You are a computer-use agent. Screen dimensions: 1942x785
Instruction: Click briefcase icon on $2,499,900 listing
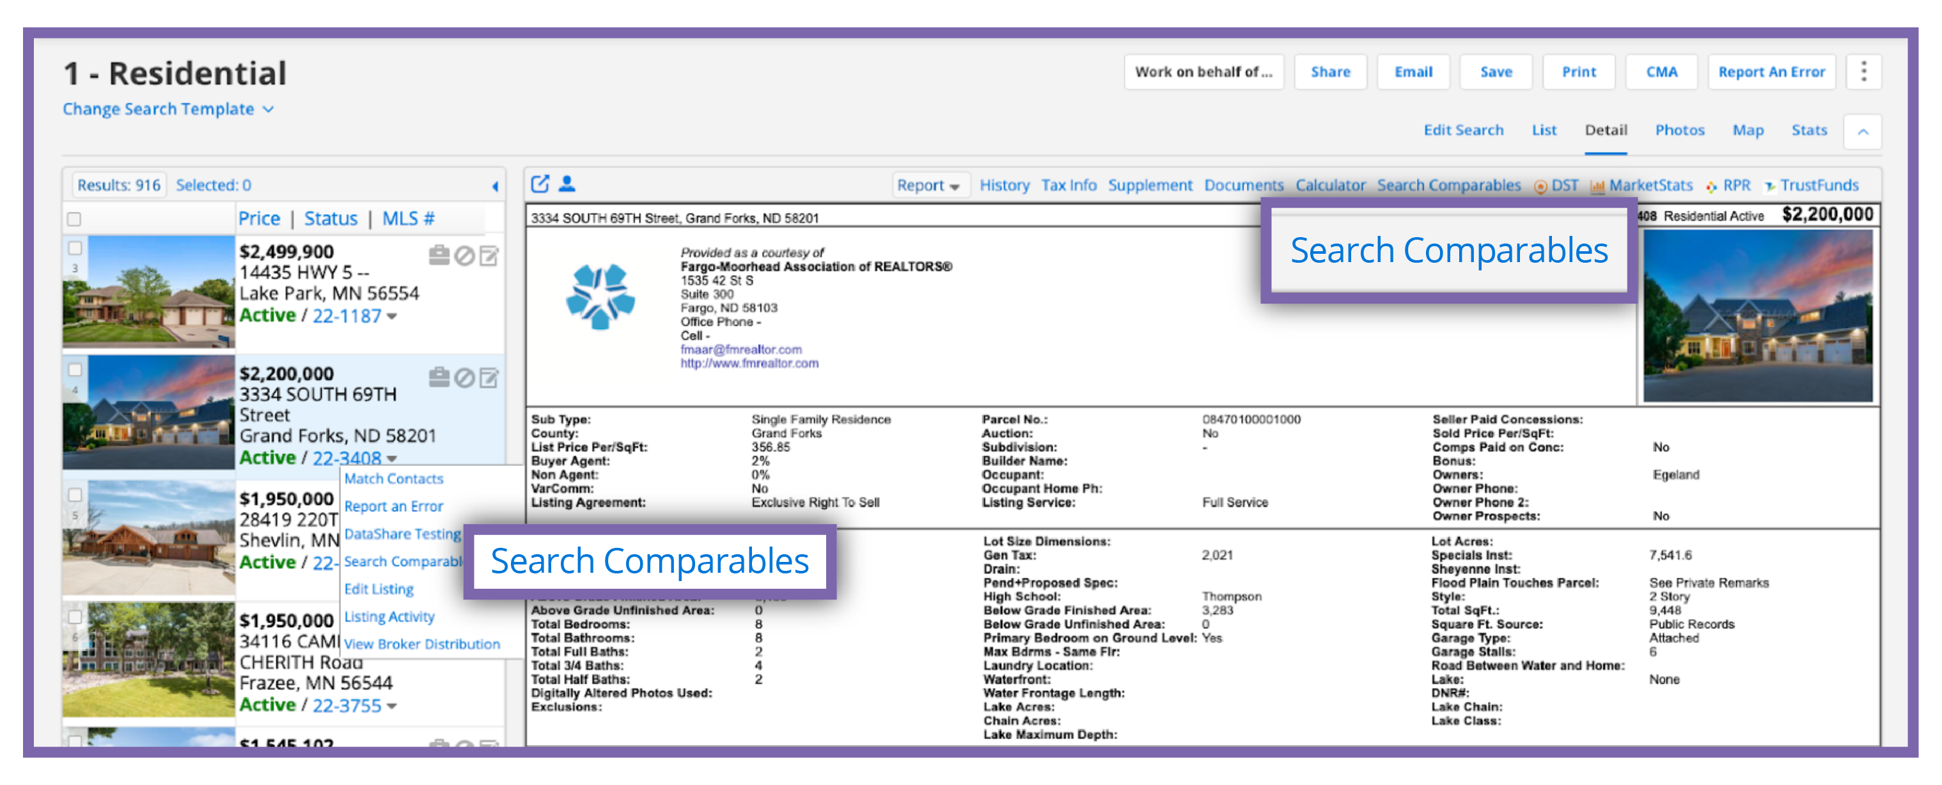coord(439,256)
